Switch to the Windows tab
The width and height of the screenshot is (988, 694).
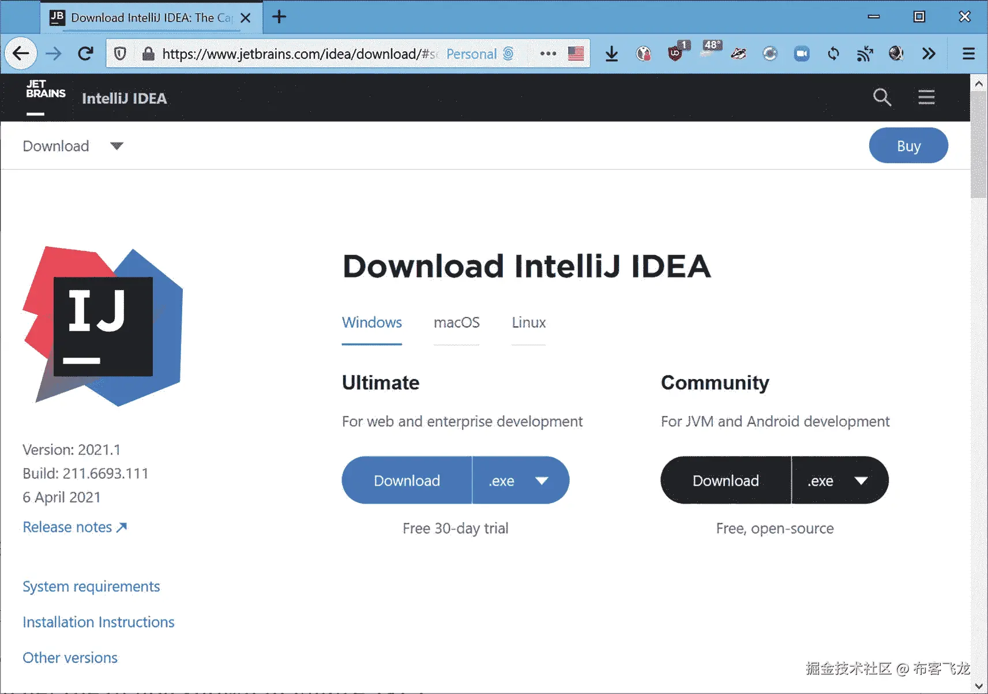coord(372,322)
